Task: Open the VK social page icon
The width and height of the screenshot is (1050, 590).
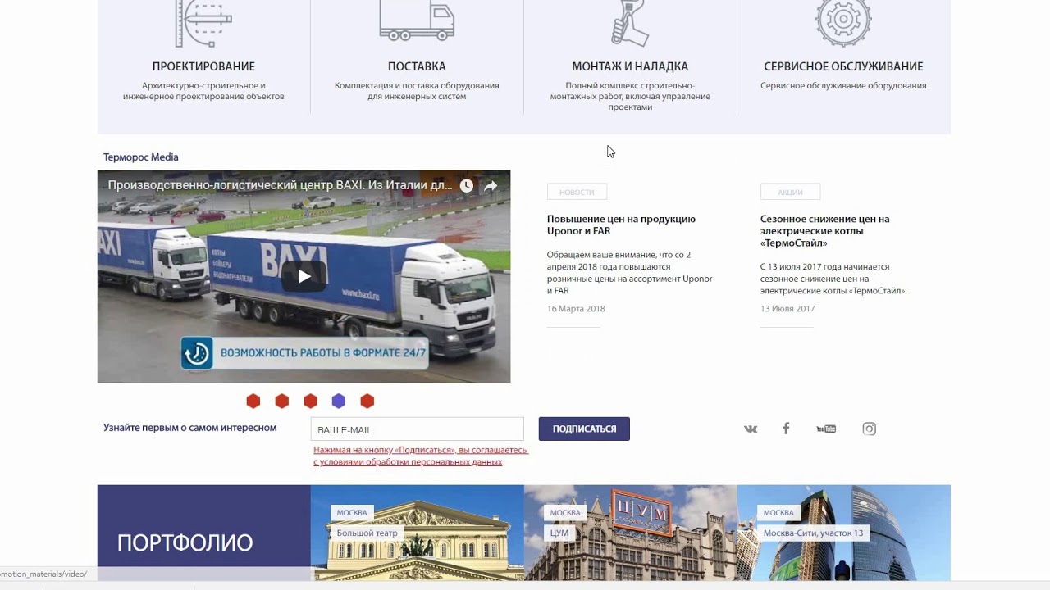Action: 751,429
